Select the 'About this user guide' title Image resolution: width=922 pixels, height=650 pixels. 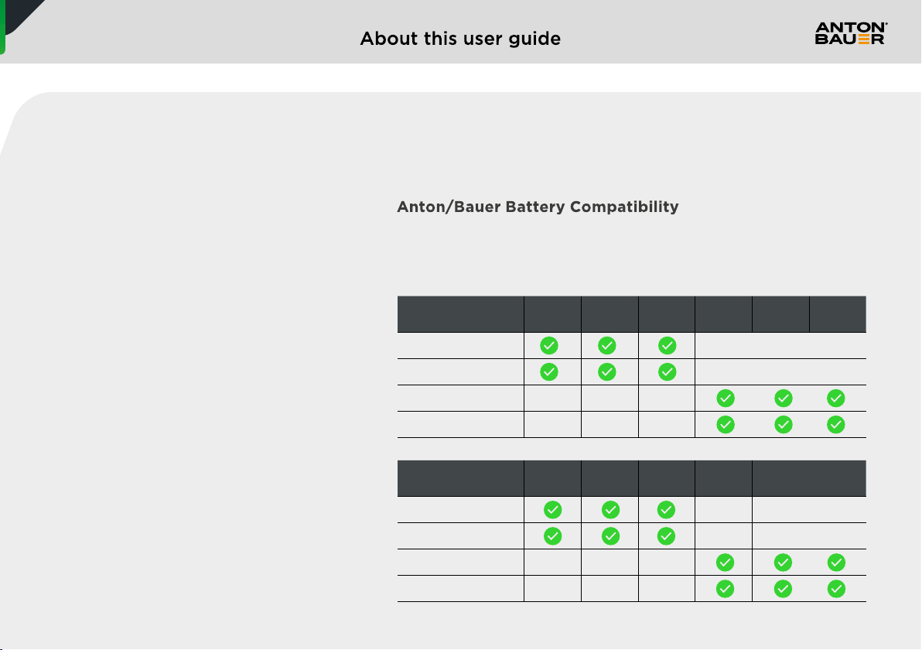pos(460,39)
